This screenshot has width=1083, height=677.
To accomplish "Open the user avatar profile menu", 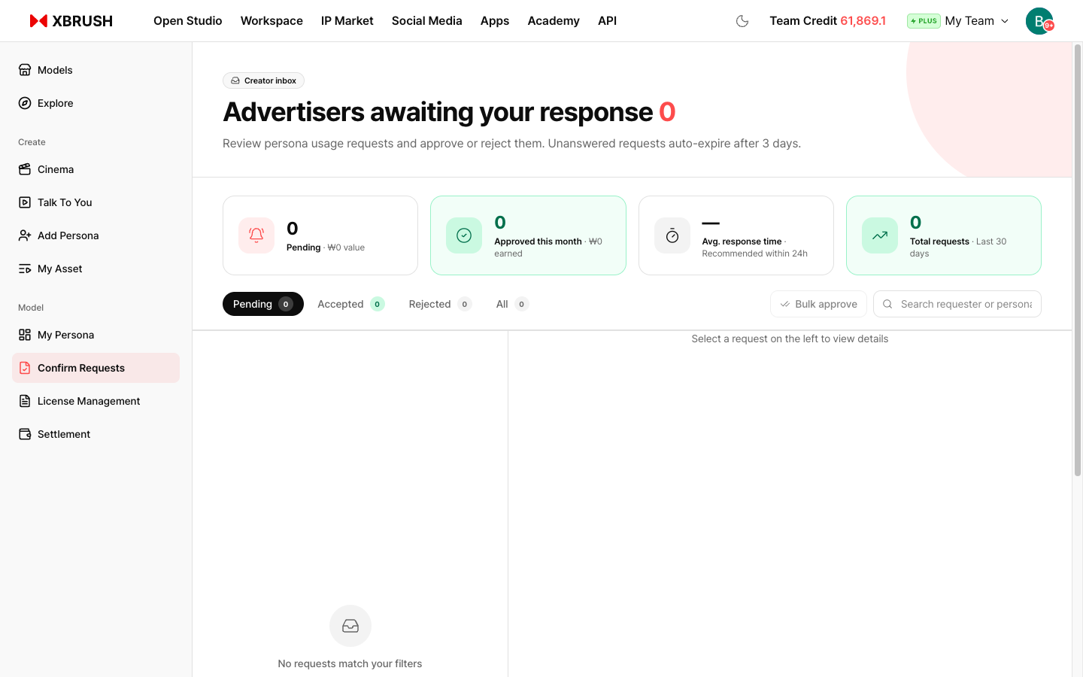I will pos(1039,21).
